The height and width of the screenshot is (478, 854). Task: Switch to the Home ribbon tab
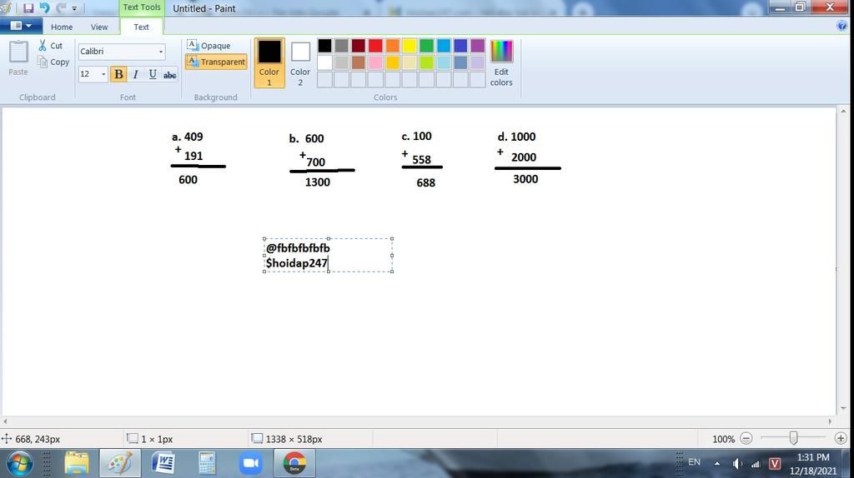pos(62,27)
